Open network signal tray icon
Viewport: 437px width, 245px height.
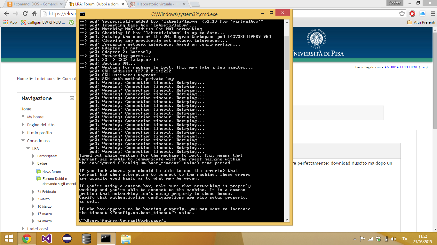point(370,239)
